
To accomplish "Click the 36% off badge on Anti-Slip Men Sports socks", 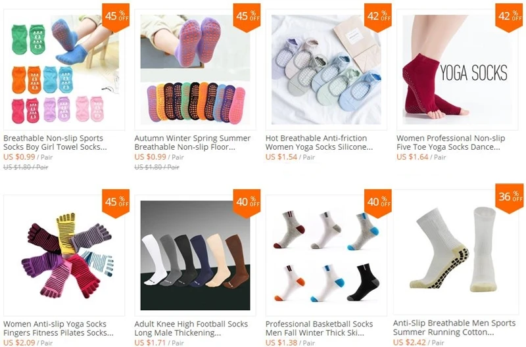I will pyautogui.click(x=509, y=198).
